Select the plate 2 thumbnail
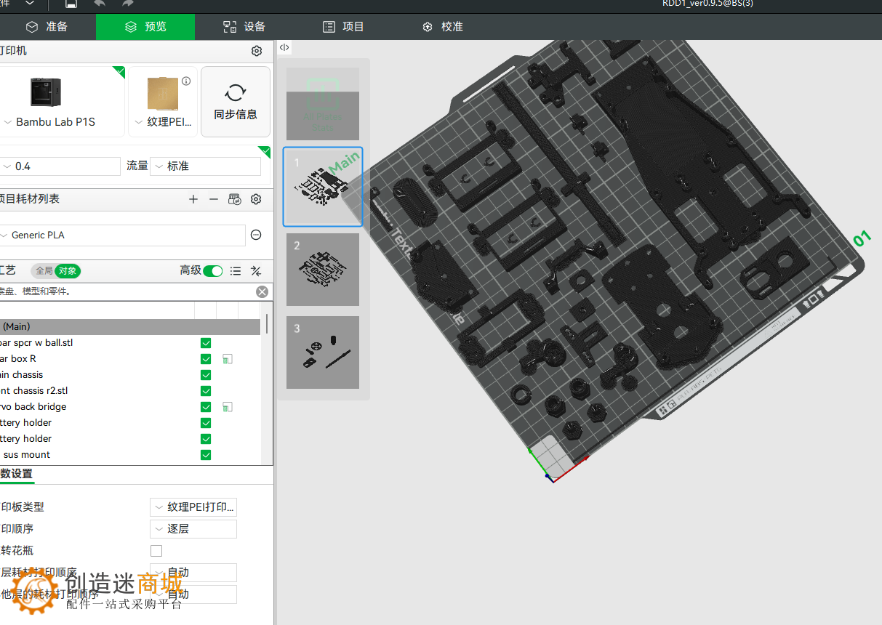The width and height of the screenshot is (882, 625). click(322, 269)
